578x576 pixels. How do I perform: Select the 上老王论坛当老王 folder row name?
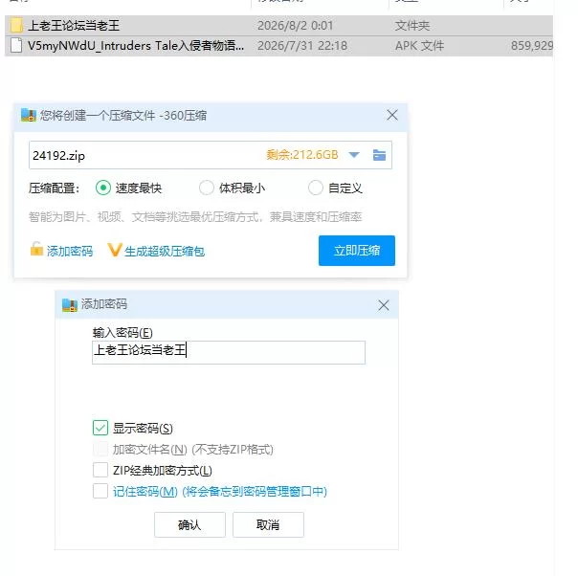pos(74,26)
